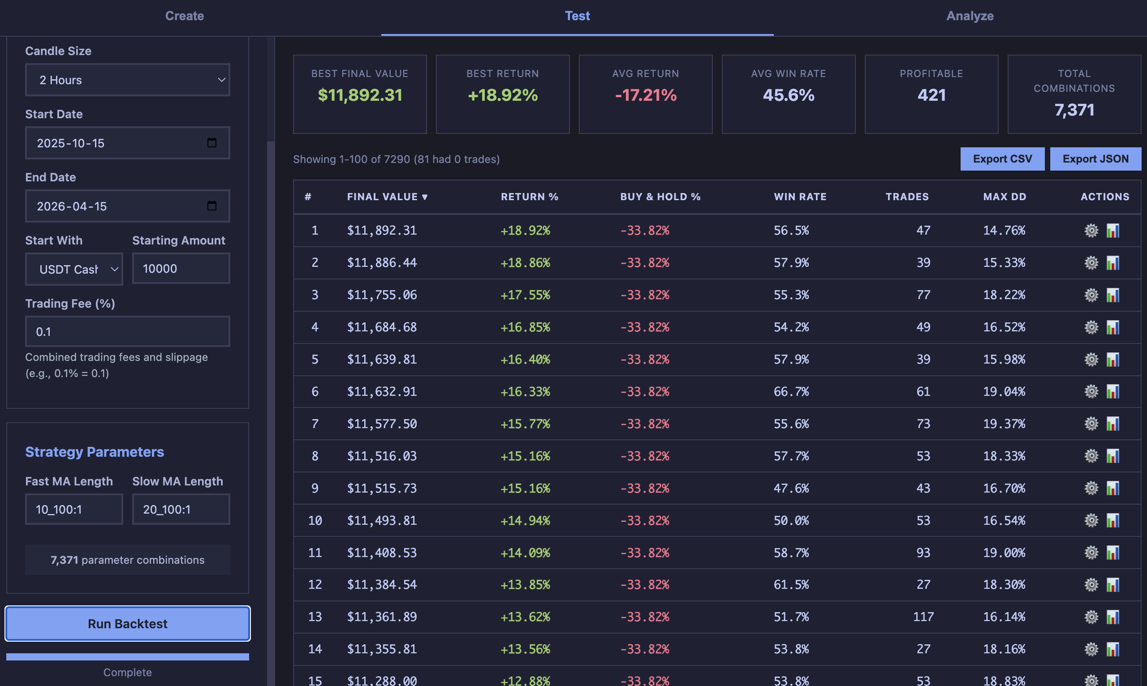Export results as CSV
1147x686 pixels.
point(1002,159)
